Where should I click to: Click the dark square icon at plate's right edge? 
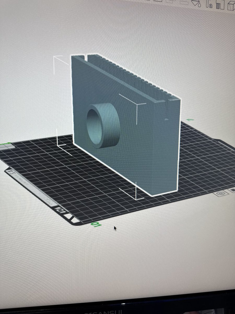(x=232, y=190)
